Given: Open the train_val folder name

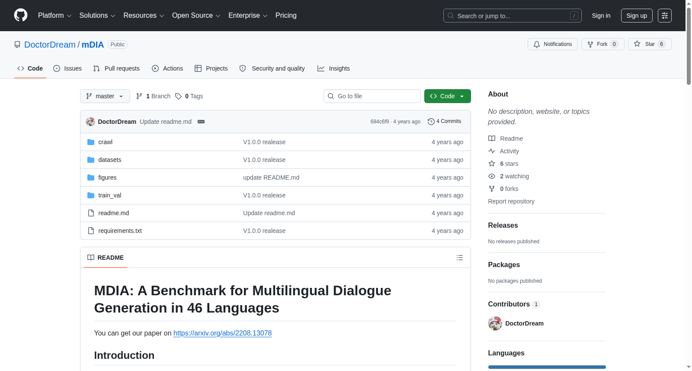Looking at the screenshot, I should (x=110, y=195).
